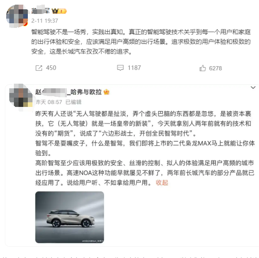Click the quoted post text body
Screen dimensions: 259x258
coord(145,148)
